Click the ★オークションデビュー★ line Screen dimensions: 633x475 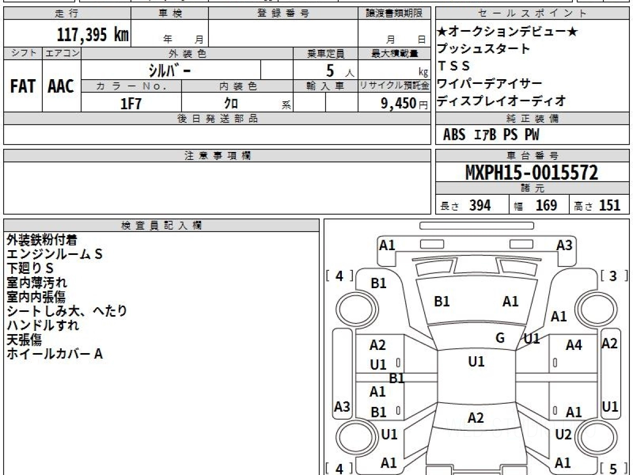coord(508,32)
